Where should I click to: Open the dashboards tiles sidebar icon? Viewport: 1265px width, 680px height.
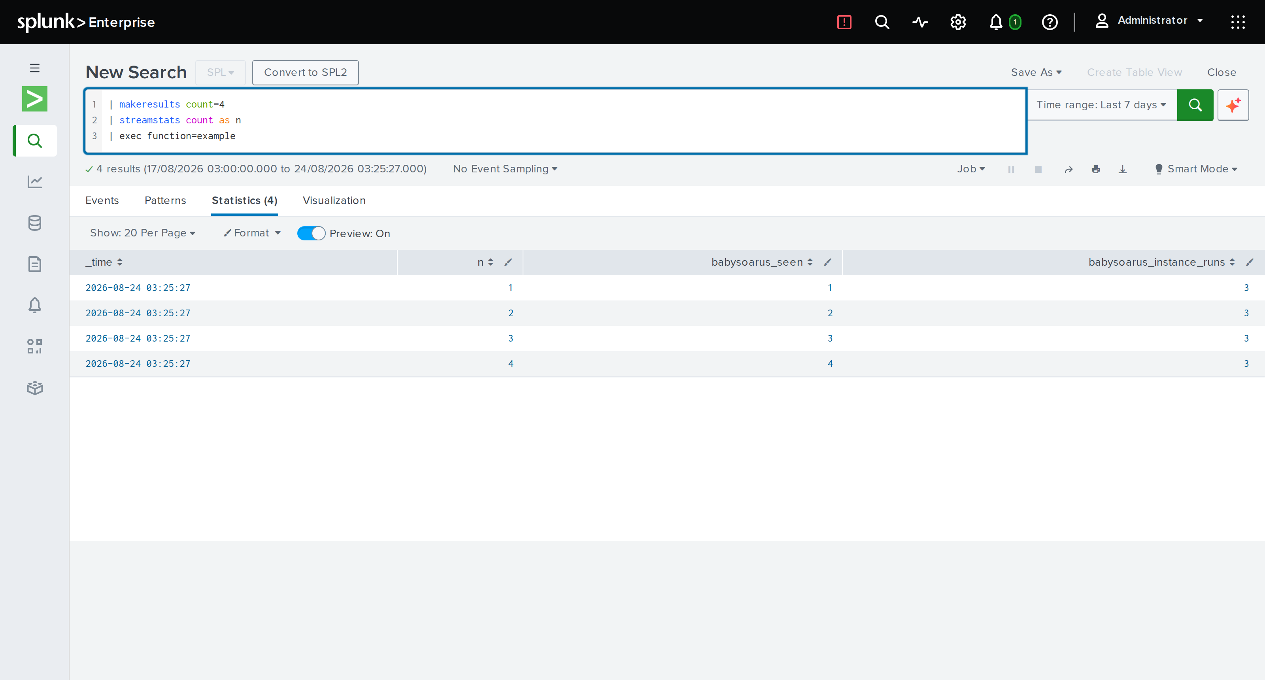[x=34, y=347]
